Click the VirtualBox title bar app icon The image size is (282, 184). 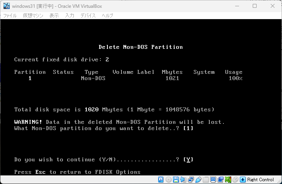click(x=7, y=6)
